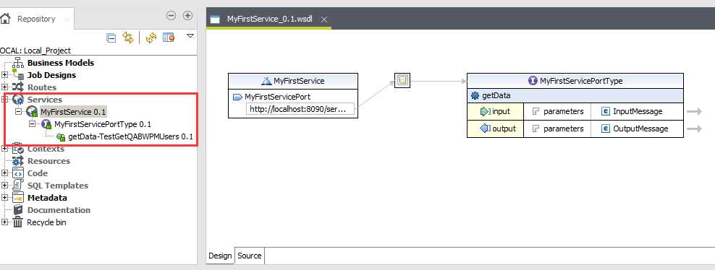715x270 pixels.
Task: Open the repository filter settings icon
Action: 169,38
